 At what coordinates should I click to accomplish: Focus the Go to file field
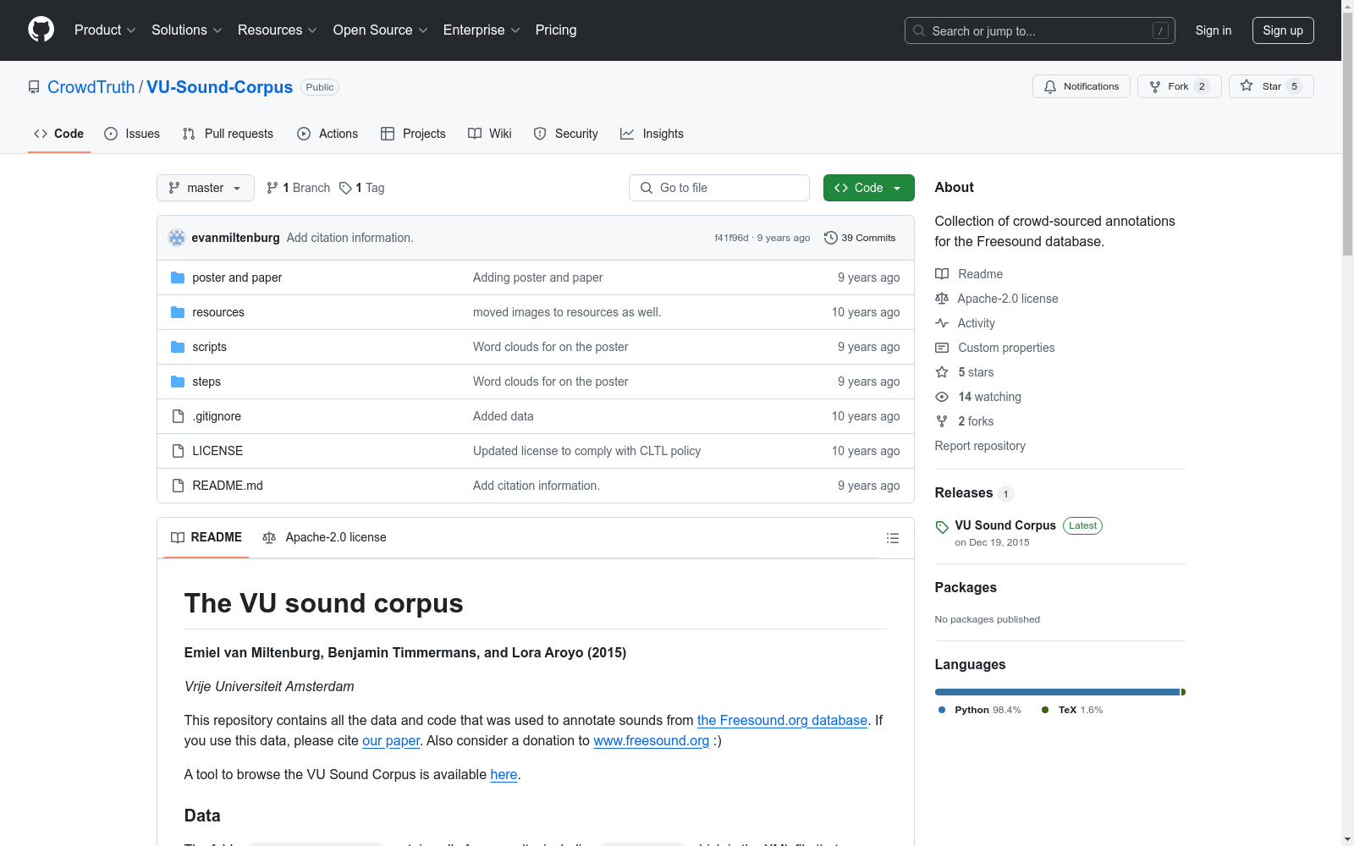[719, 188]
